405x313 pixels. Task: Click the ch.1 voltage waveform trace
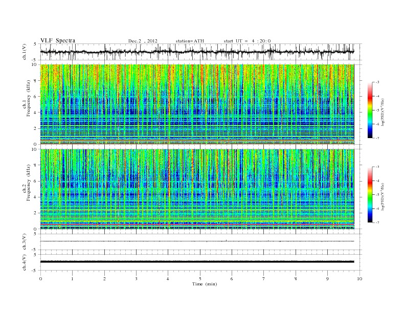197,52
